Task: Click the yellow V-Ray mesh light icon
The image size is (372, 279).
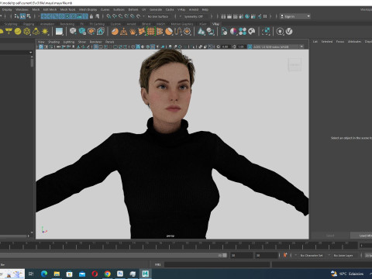Action: [x=27, y=32]
